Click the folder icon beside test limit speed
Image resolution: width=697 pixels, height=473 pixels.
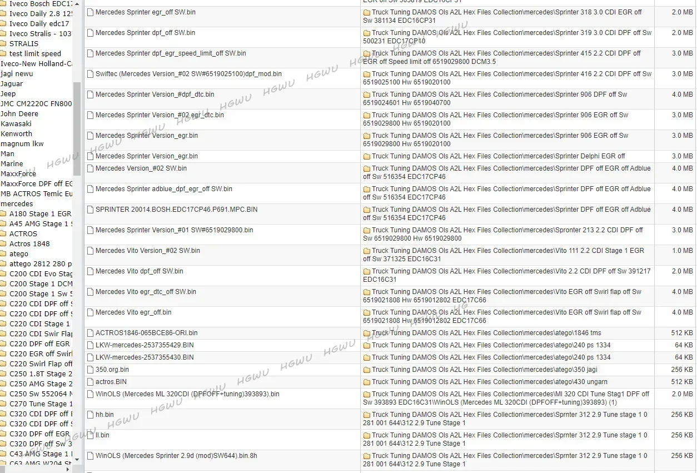click(x=3, y=53)
